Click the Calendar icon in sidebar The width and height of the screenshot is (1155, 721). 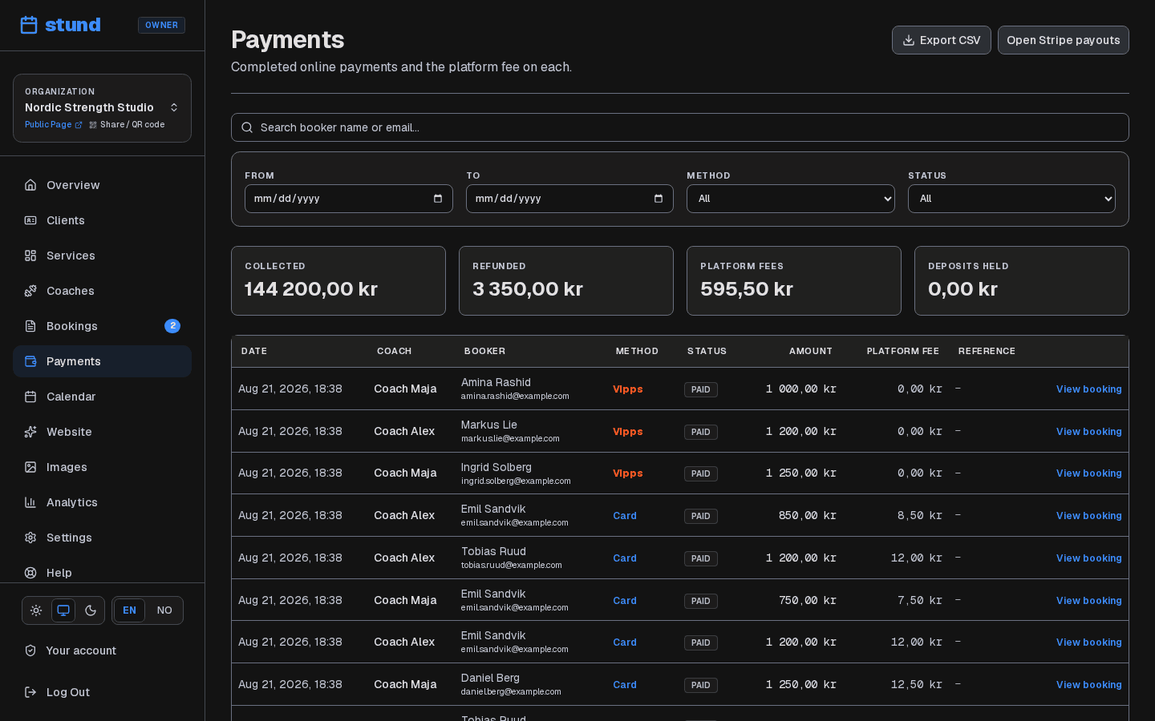[30, 397]
